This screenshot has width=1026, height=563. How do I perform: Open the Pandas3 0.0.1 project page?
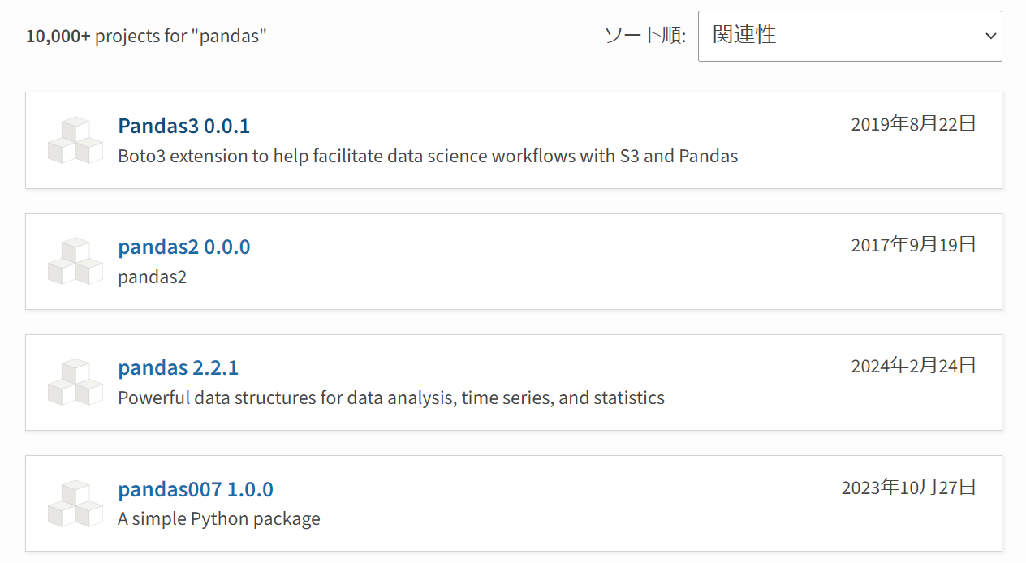click(183, 126)
